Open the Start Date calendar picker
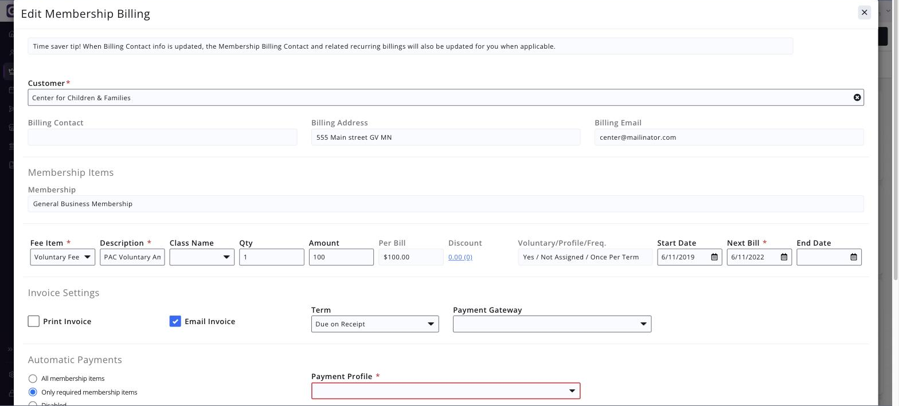This screenshot has height=406, width=899. click(714, 257)
